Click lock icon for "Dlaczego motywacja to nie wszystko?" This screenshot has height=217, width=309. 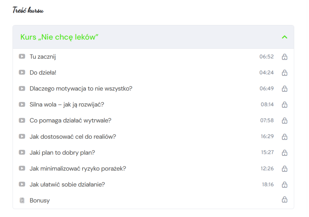pyautogui.click(x=284, y=89)
